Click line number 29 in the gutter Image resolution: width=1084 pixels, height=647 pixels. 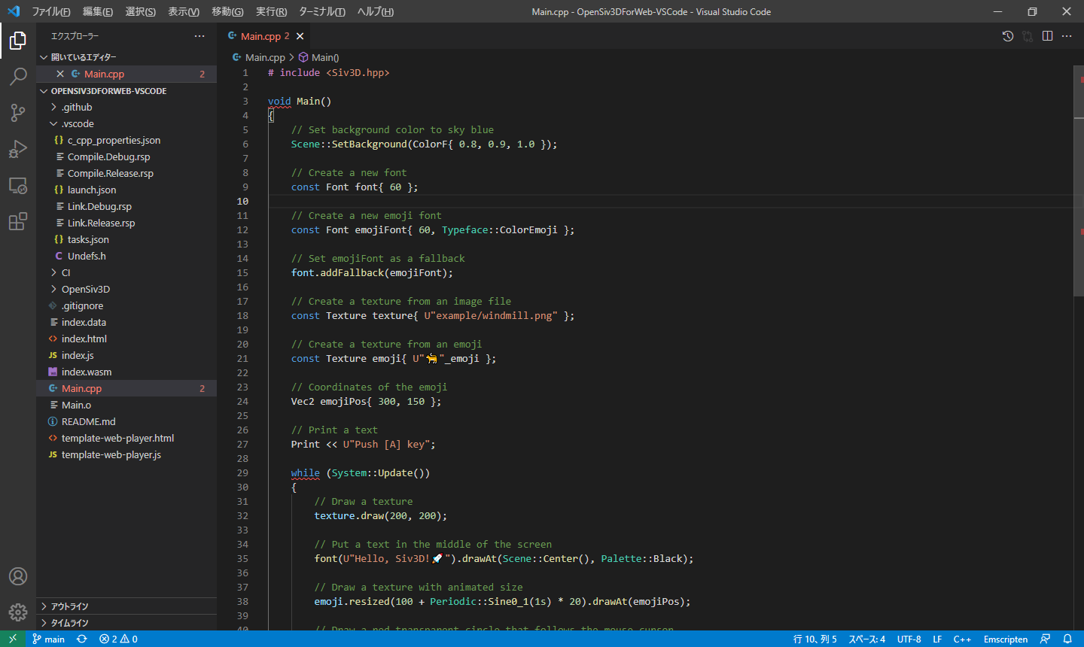tap(242, 472)
